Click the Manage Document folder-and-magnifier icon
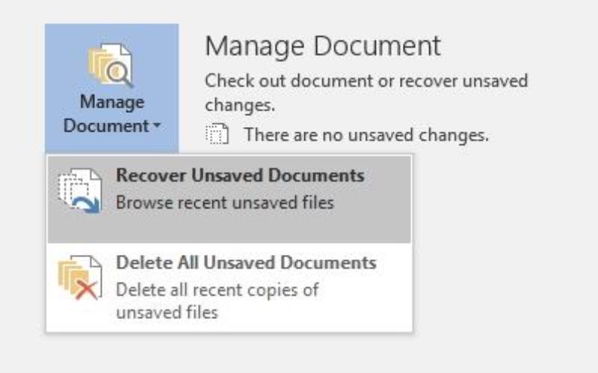The image size is (598, 373). point(111,65)
